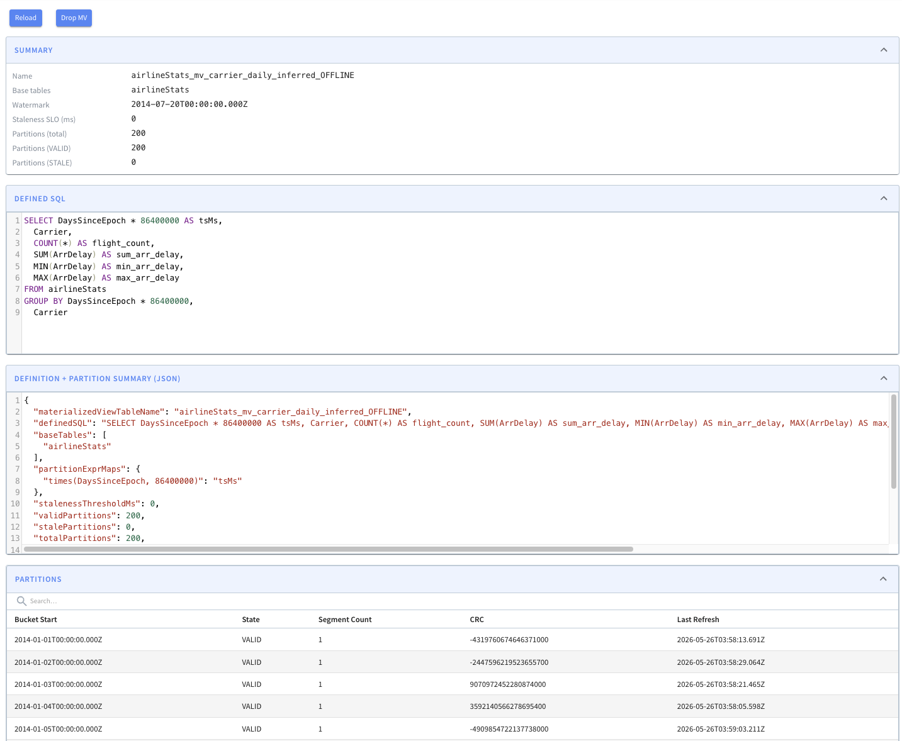Sort by Last Refresh column header
This screenshot has height=741, width=902.
pos(698,620)
